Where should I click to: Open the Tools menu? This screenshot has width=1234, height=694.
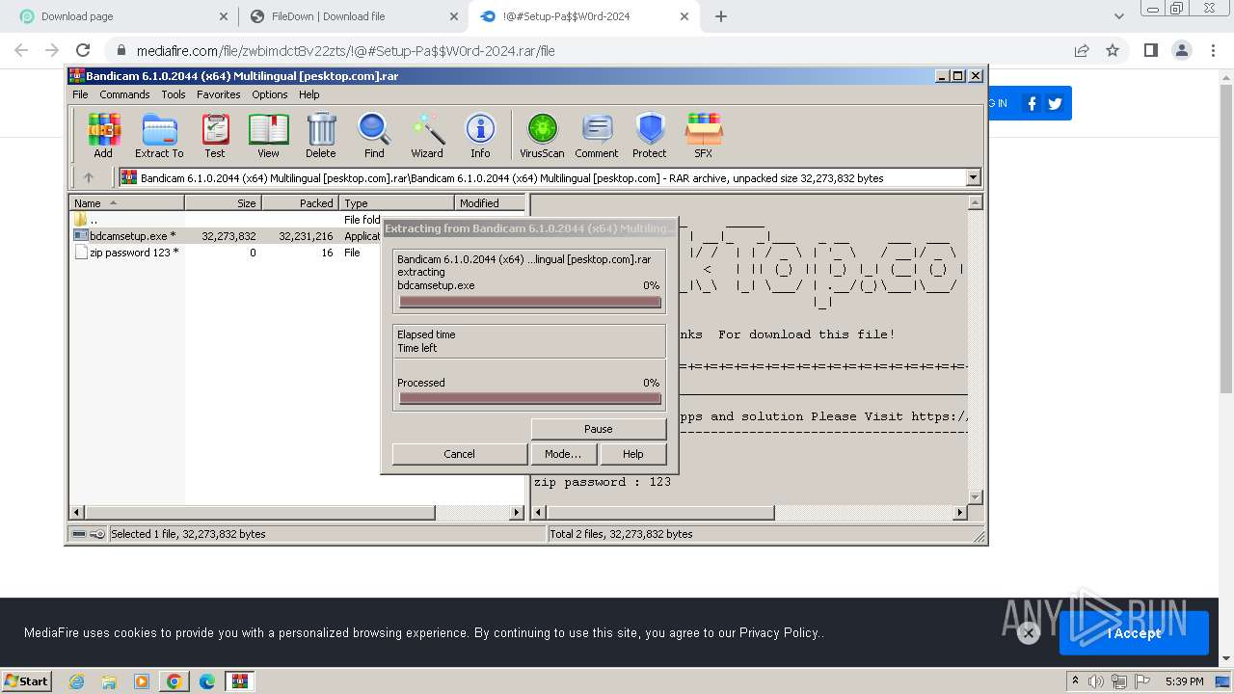(x=174, y=94)
